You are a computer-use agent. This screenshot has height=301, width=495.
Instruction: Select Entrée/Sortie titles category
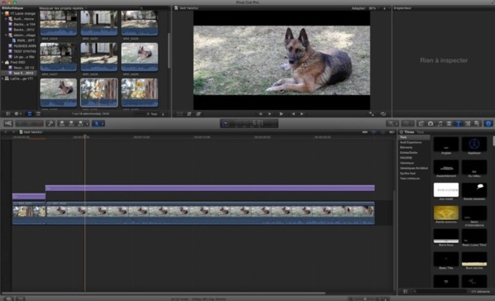(409, 152)
